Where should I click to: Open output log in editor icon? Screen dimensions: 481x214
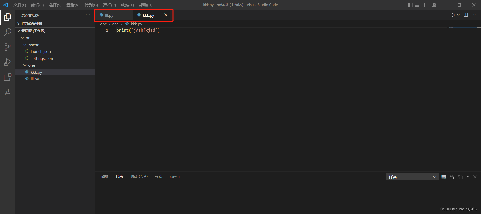[460, 177]
